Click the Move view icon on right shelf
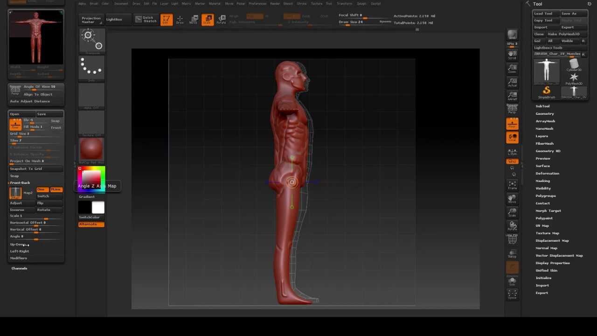The height and width of the screenshot is (336, 597). pyautogui.click(x=512, y=199)
